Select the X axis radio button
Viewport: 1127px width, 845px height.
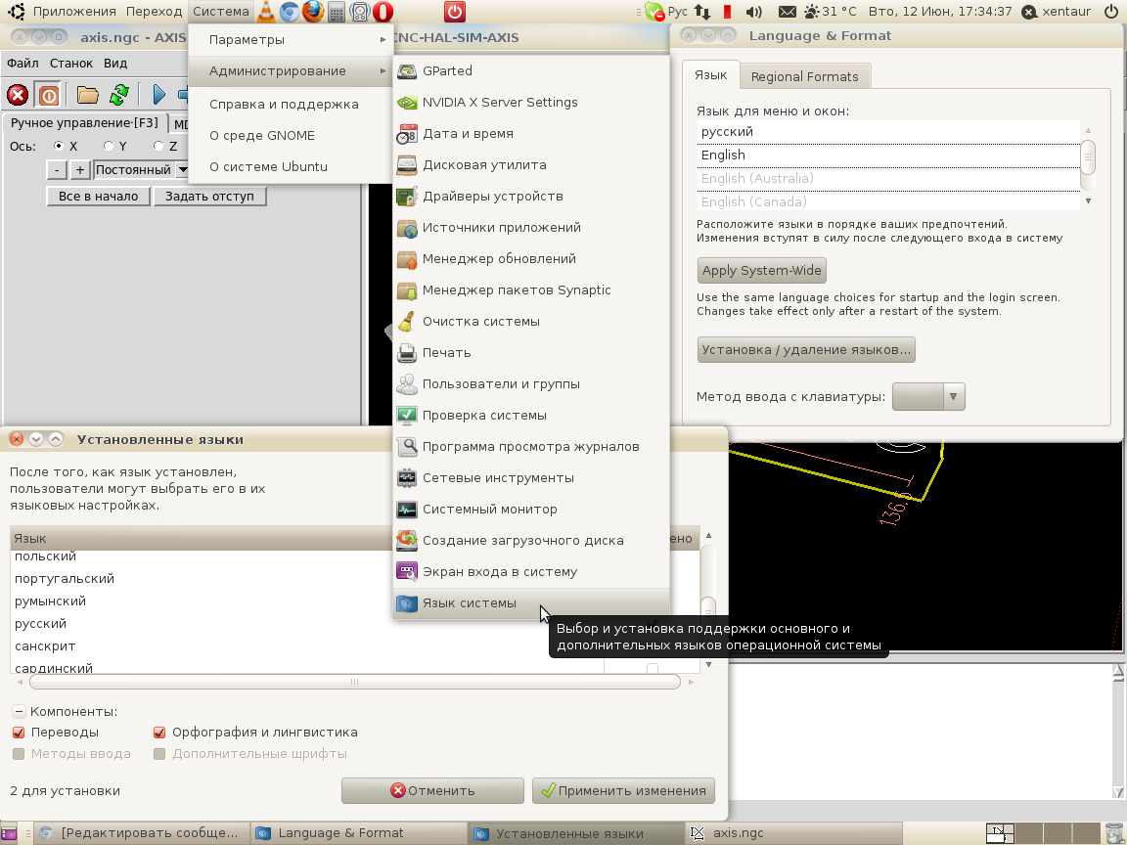click(59, 146)
